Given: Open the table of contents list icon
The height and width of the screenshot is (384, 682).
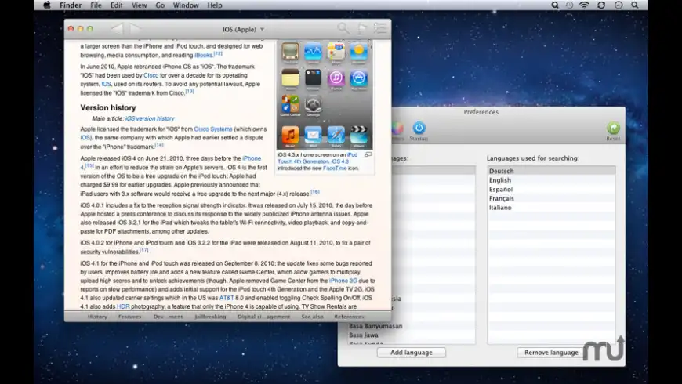Looking at the screenshot, I should 379,29.
